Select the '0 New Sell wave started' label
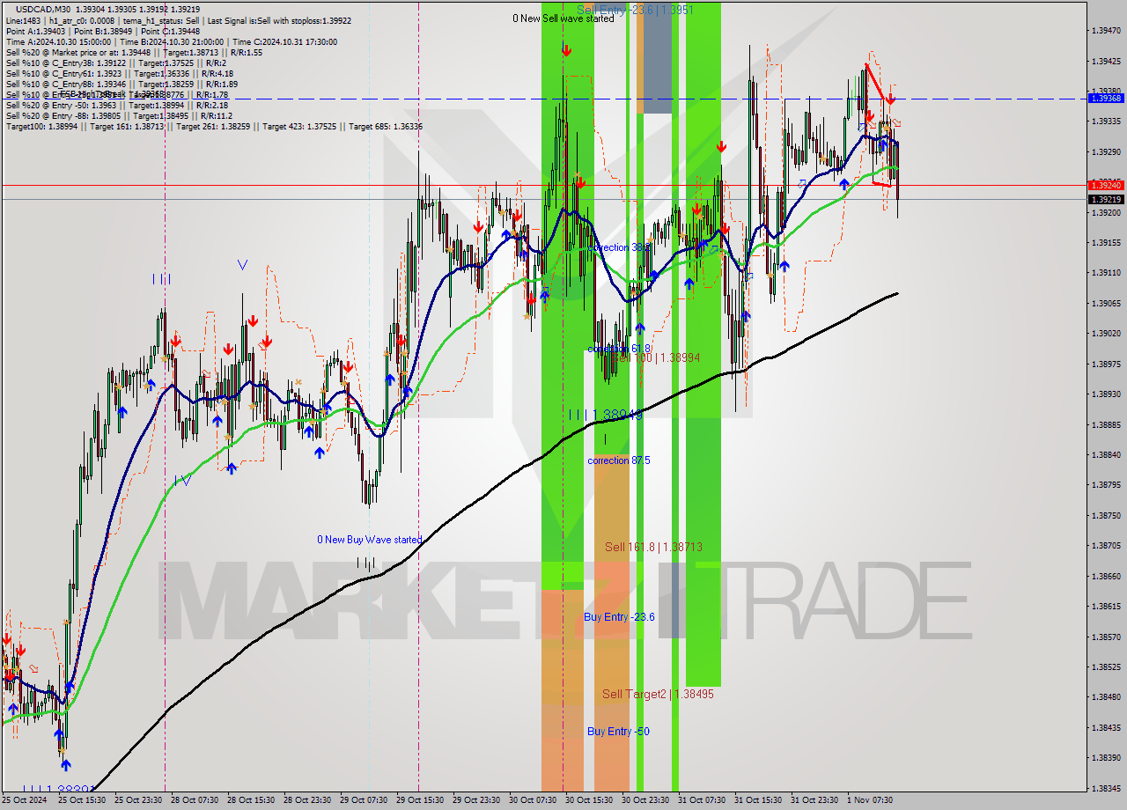1127x810 pixels. tap(563, 18)
